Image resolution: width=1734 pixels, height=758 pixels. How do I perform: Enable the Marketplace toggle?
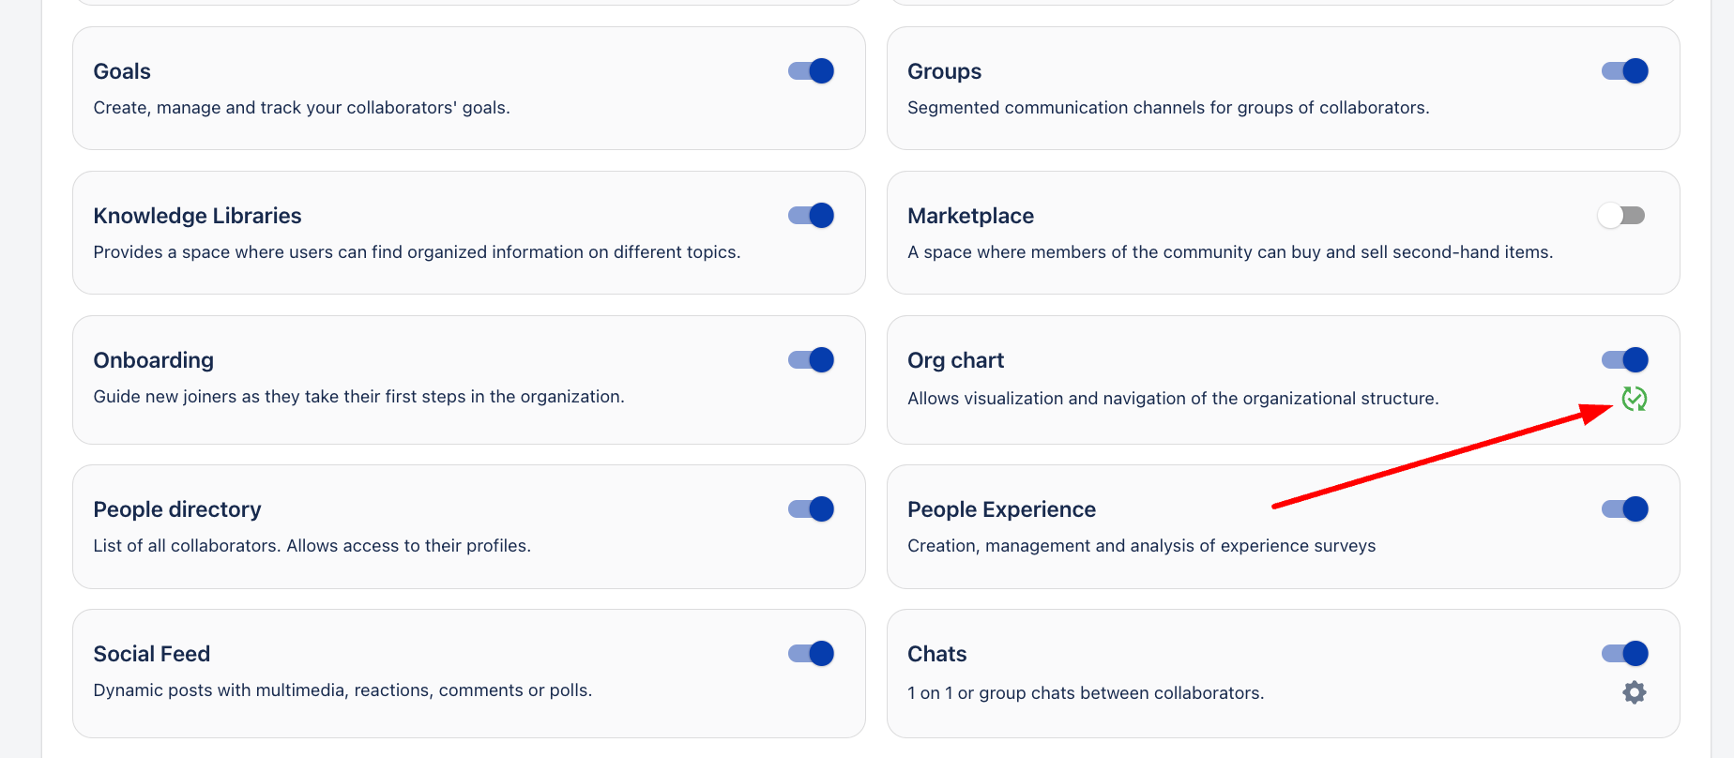click(x=1621, y=216)
